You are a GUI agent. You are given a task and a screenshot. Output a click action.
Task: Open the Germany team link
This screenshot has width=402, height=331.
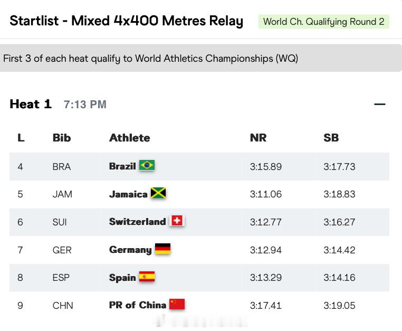130,250
